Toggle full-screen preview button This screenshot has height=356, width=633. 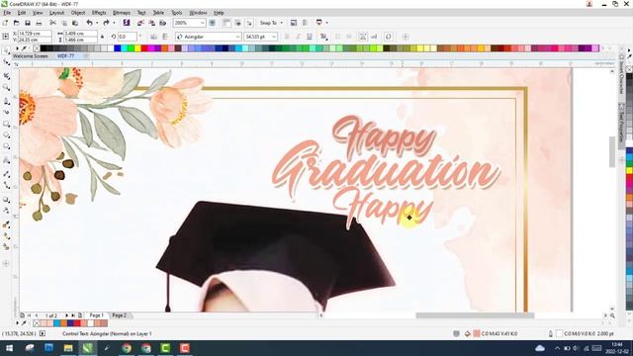point(212,23)
